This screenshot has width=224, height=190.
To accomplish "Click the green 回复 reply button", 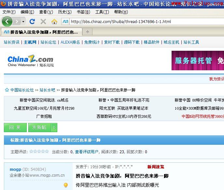I will (15, 128).
